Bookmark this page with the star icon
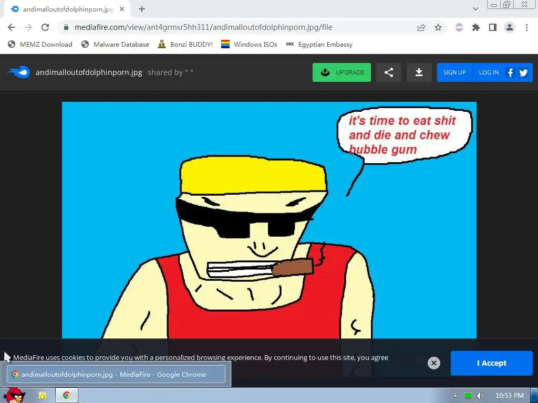538x403 pixels. point(438,27)
